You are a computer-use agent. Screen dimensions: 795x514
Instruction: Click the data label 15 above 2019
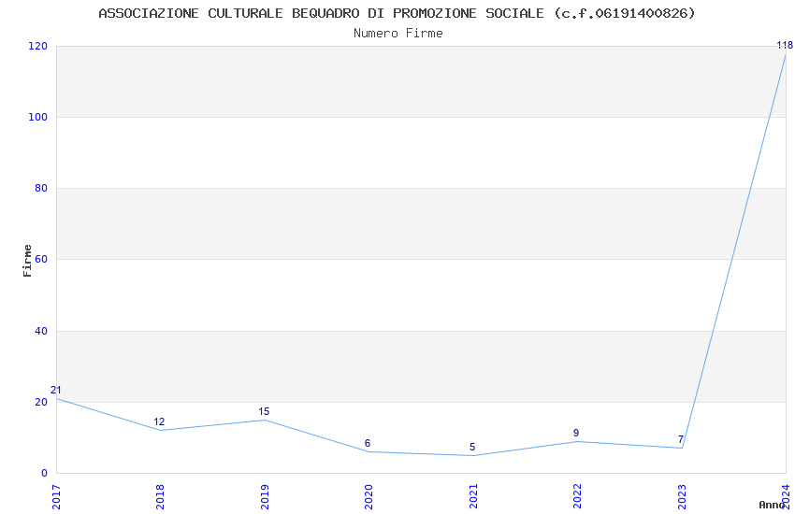pos(264,411)
